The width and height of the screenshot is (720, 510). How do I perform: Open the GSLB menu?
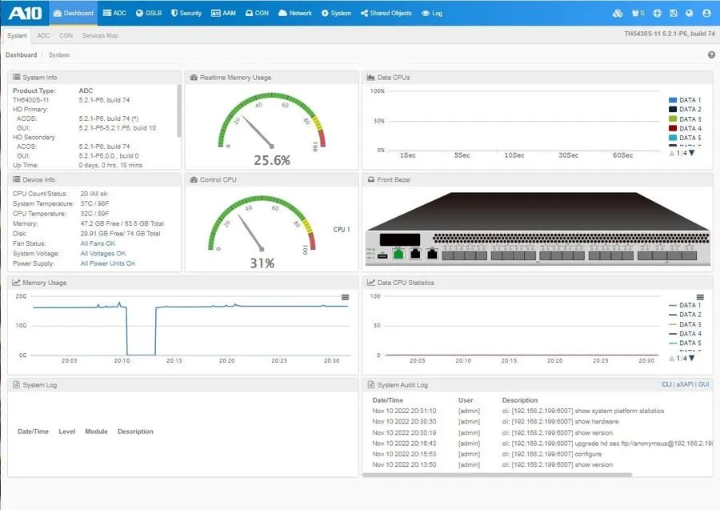[149, 14]
